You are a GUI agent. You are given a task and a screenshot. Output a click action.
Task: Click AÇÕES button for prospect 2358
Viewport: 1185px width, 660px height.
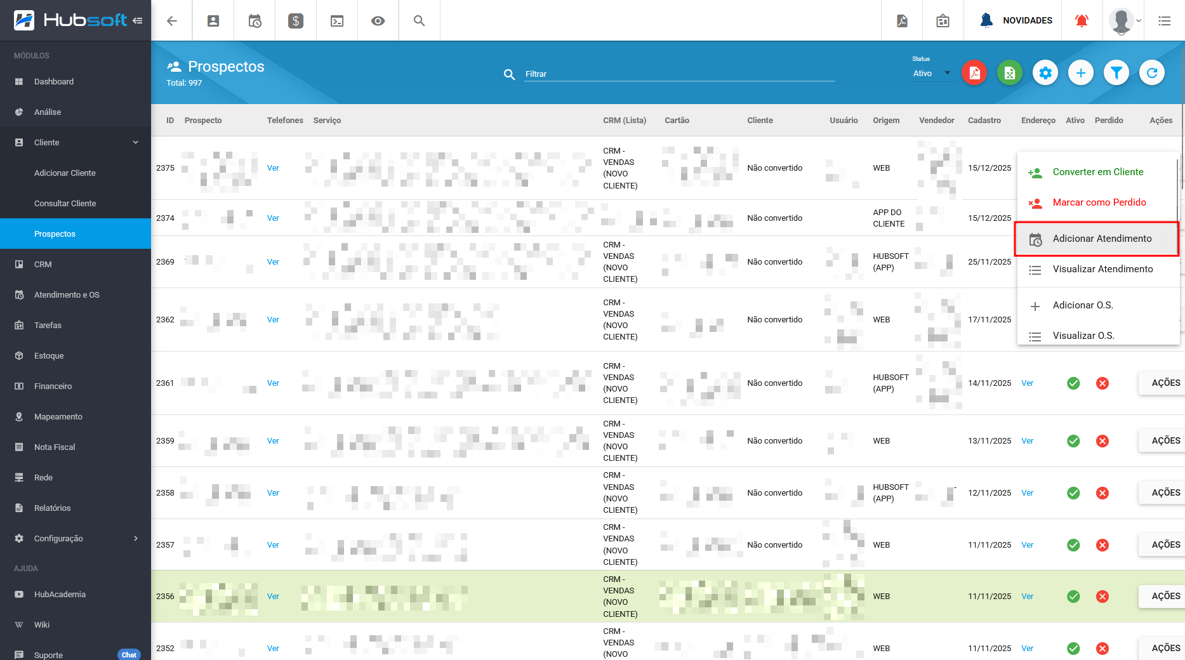[1165, 492]
